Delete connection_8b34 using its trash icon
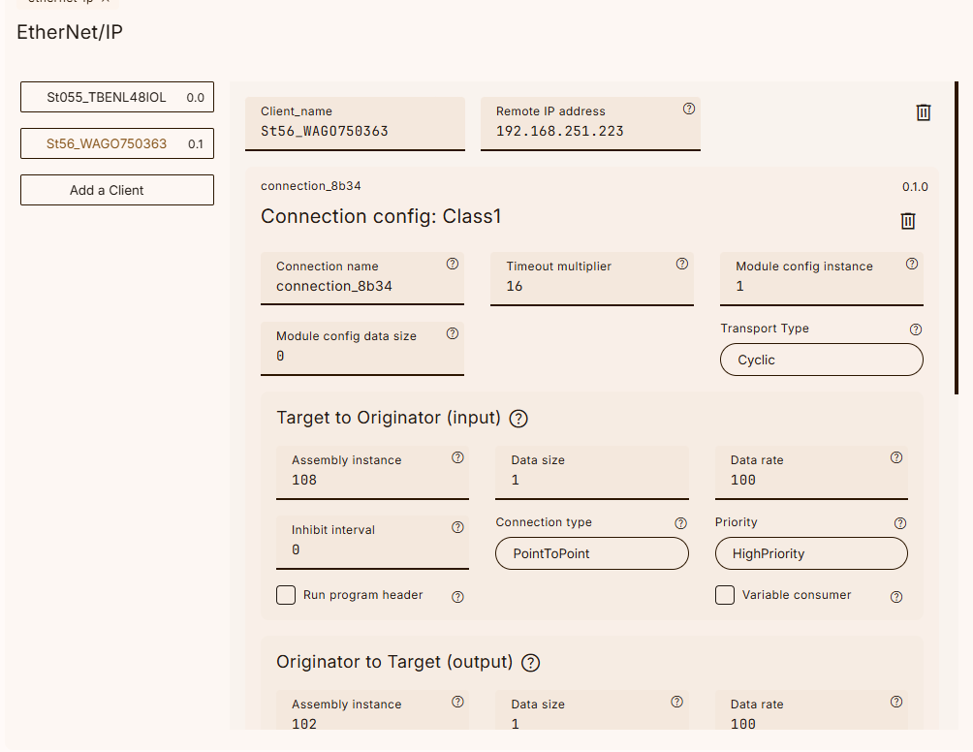Image resolution: width=973 pixels, height=752 pixels. coord(907,221)
